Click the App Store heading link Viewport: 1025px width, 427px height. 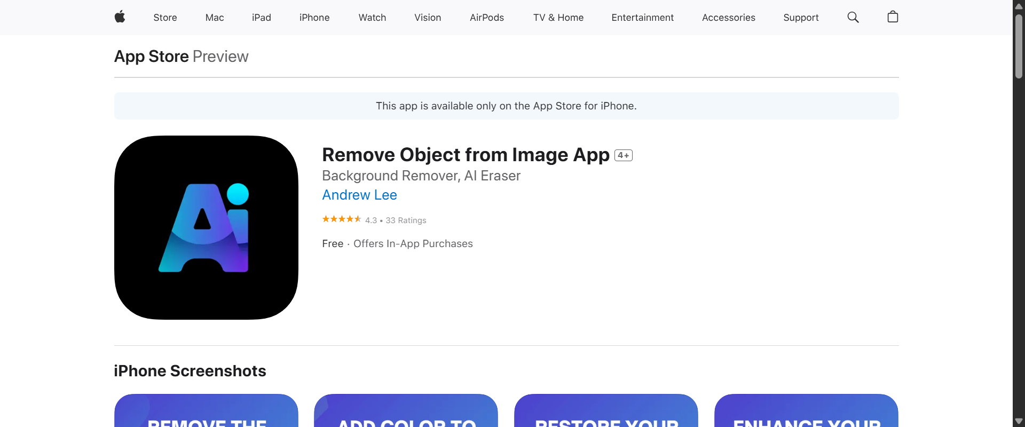click(151, 56)
